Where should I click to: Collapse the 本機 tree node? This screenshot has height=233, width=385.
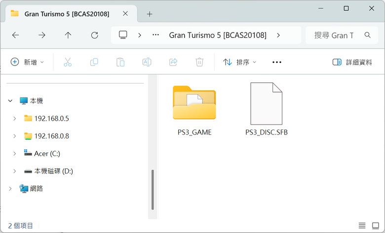[10, 100]
